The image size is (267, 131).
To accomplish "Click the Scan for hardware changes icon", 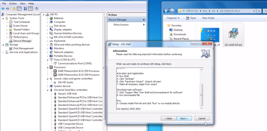I will click(x=37, y=9).
